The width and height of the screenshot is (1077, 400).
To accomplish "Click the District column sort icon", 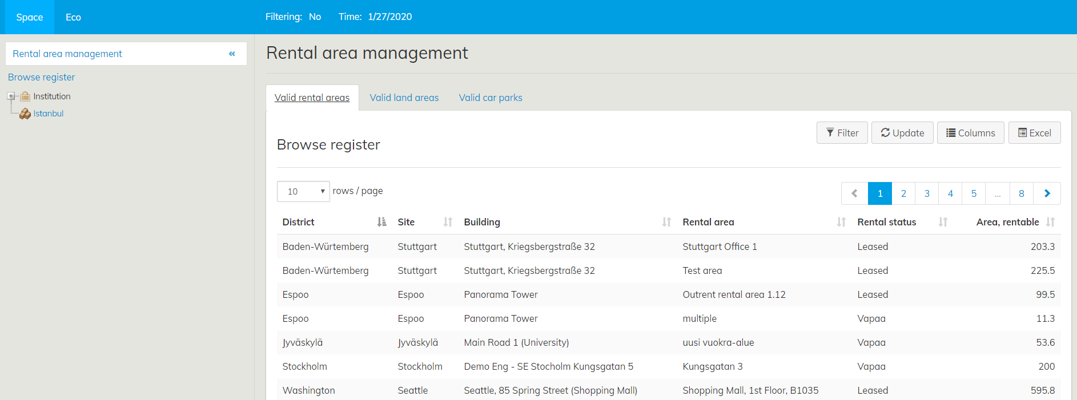I will coord(381,222).
